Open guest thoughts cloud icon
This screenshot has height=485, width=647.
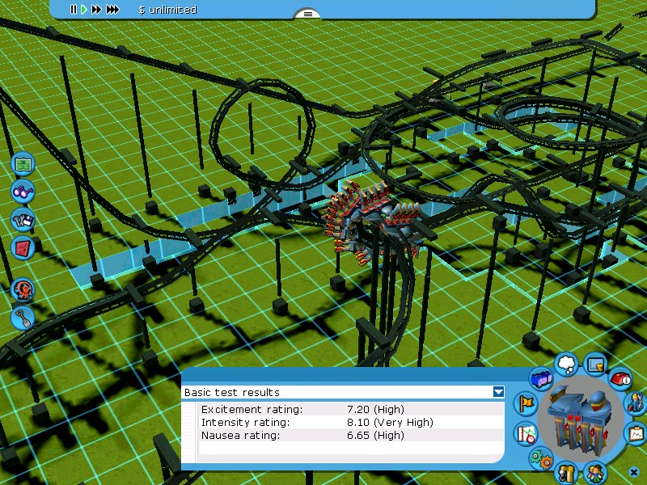click(567, 364)
